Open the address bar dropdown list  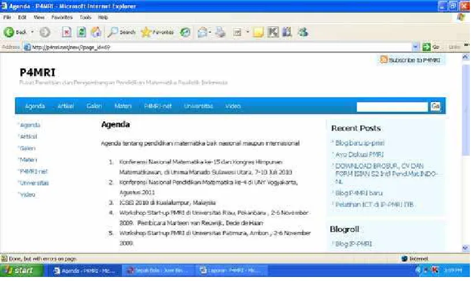click(416, 47)
